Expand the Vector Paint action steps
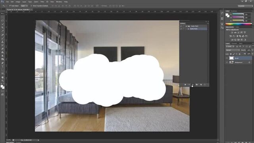Screen dimensions: 254x143 pos(188,29)
